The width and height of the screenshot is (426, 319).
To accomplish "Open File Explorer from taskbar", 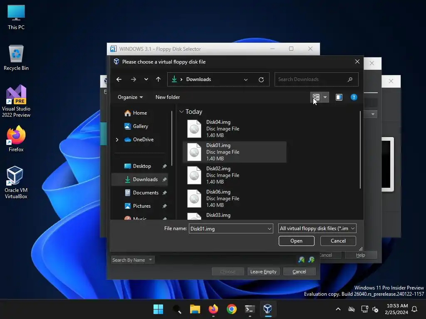I will pyautogui.click(x=195, y=309).
